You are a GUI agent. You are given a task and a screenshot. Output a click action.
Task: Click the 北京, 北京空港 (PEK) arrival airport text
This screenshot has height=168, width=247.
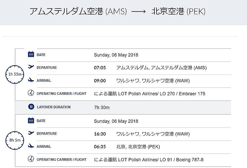tap(138, 147)
